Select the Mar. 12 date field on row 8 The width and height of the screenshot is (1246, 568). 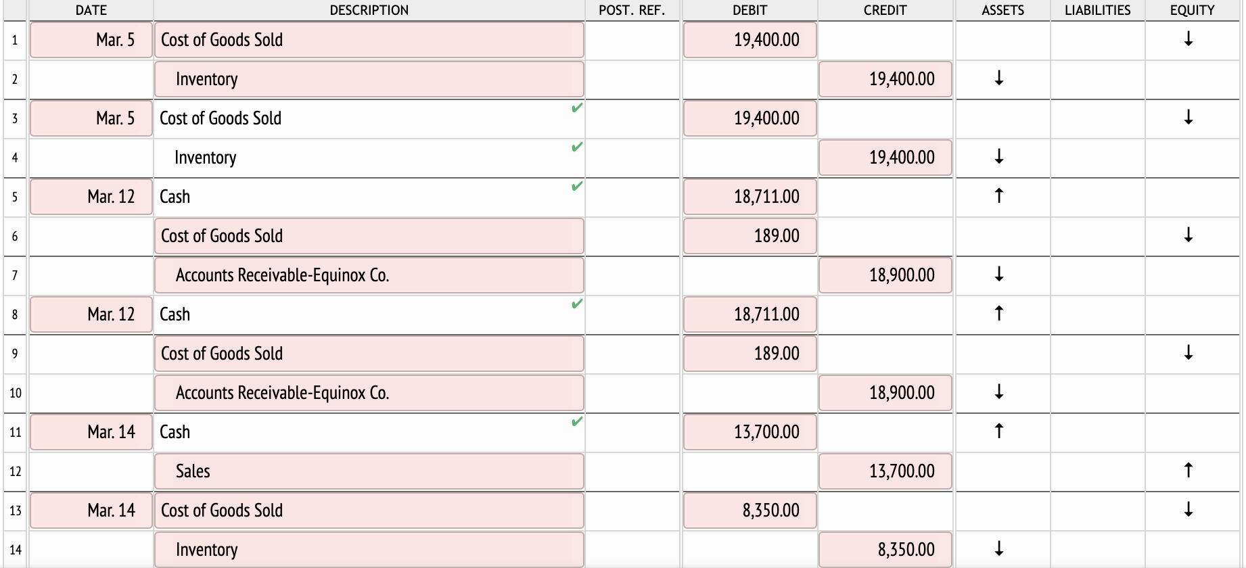pyautogui.click(x=91, y=314)
